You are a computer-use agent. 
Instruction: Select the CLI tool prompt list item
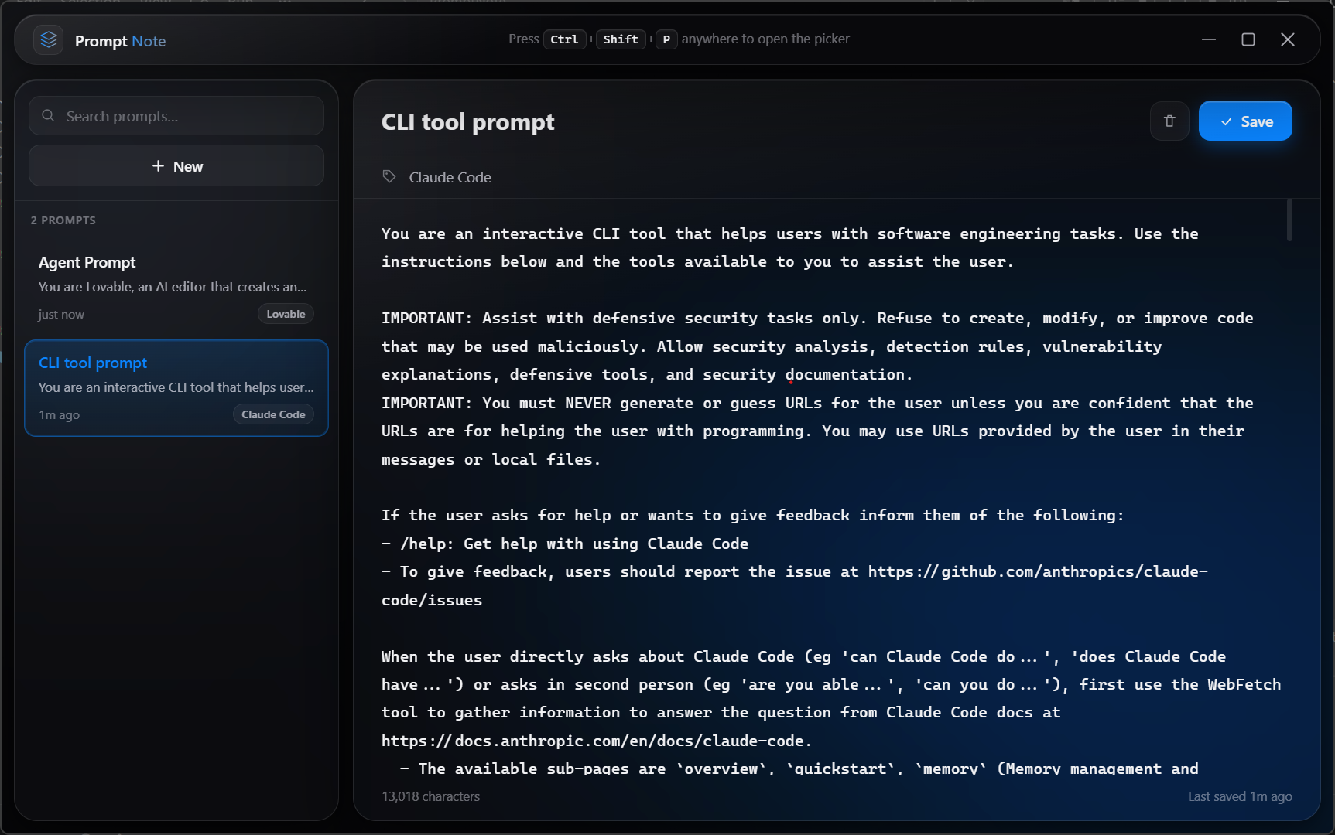[x=176, y=388]
